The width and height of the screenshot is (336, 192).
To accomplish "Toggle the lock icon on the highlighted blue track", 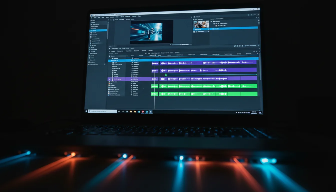I will point(132,60).
